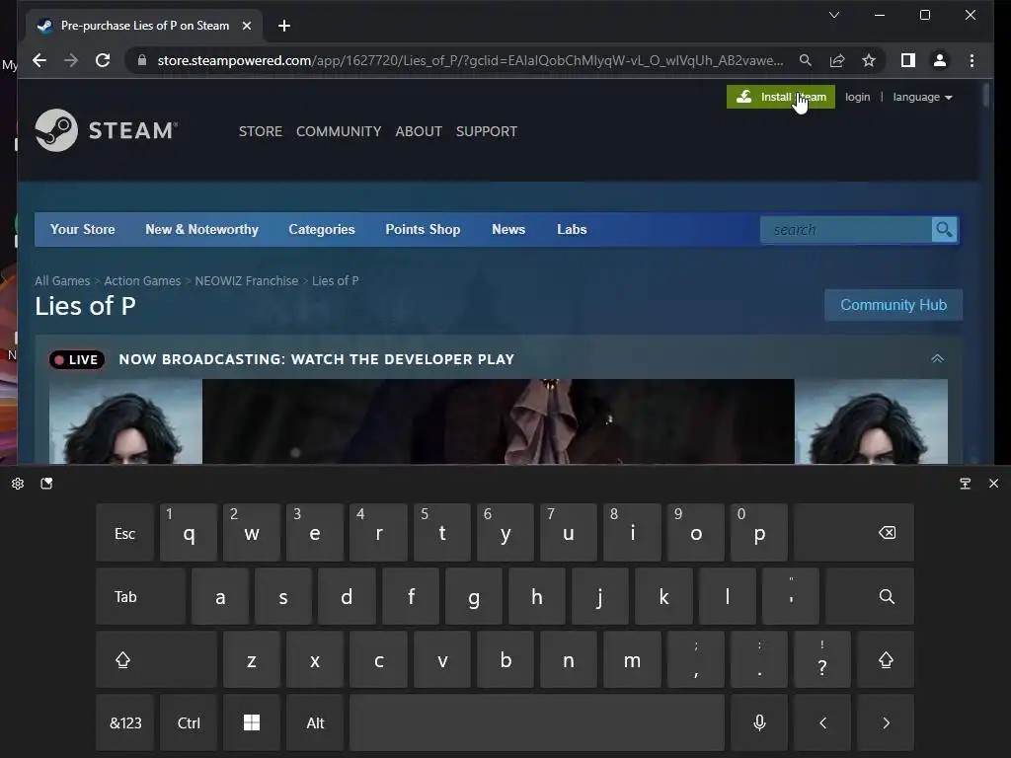Click the undock keyboard icon
This screenshot has width=1011, height=758.
966,484
